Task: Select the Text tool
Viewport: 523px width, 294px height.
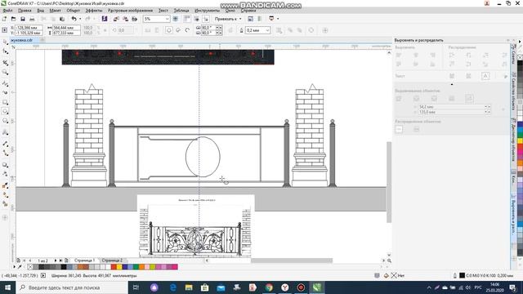Action: (x=5, y=132)
